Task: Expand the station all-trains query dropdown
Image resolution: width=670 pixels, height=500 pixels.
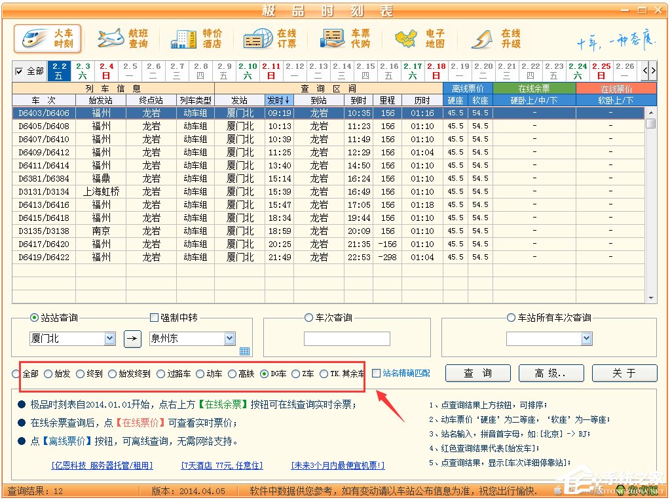Action: click(x=587, y=338)
